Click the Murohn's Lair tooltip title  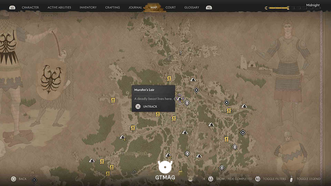pos(144,90)
